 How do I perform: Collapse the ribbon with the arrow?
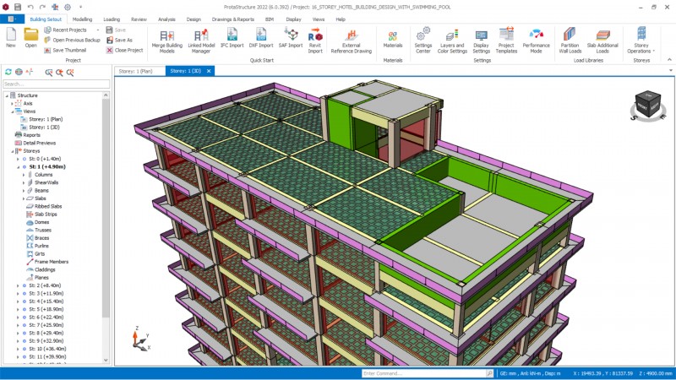(x=669, y=60)
